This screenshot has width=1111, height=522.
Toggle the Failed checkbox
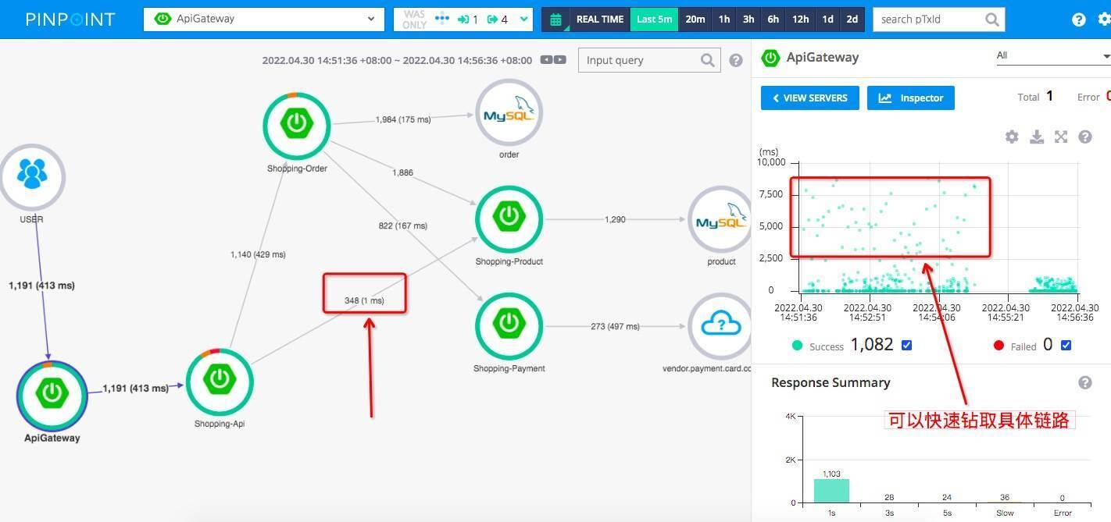(1066, 345)
